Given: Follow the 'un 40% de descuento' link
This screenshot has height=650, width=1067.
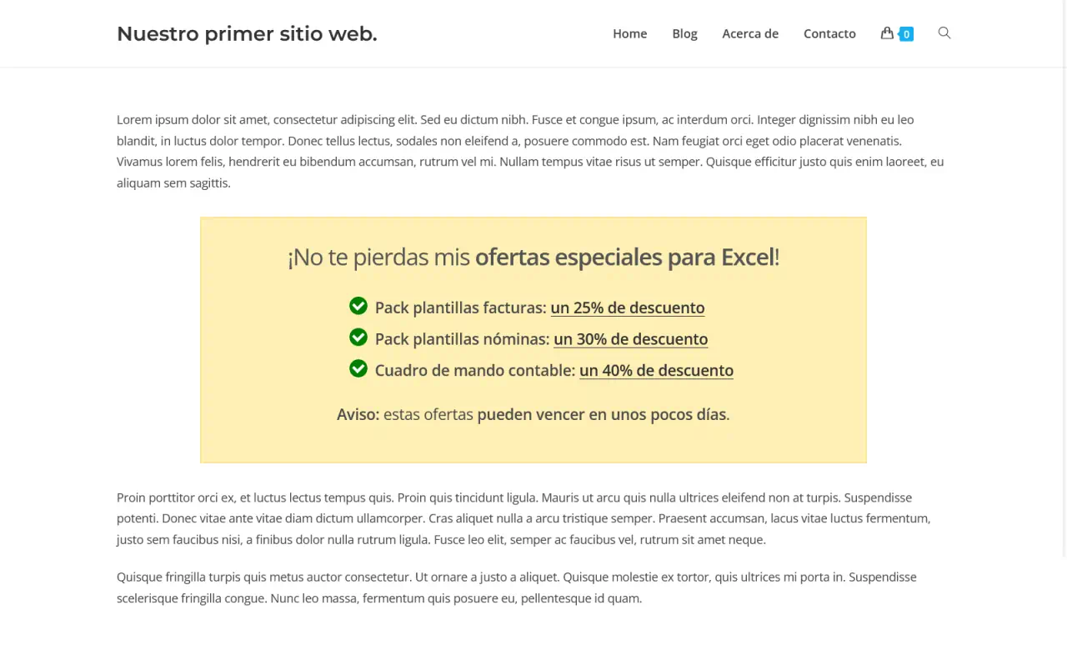Looking at the screenshot, I should (657, 371).
